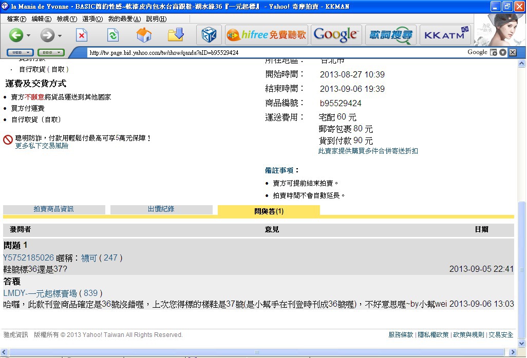Go back with the green back arrow
Image resolution: width=527 pixels, height=358 pixels.
(15, 35)
